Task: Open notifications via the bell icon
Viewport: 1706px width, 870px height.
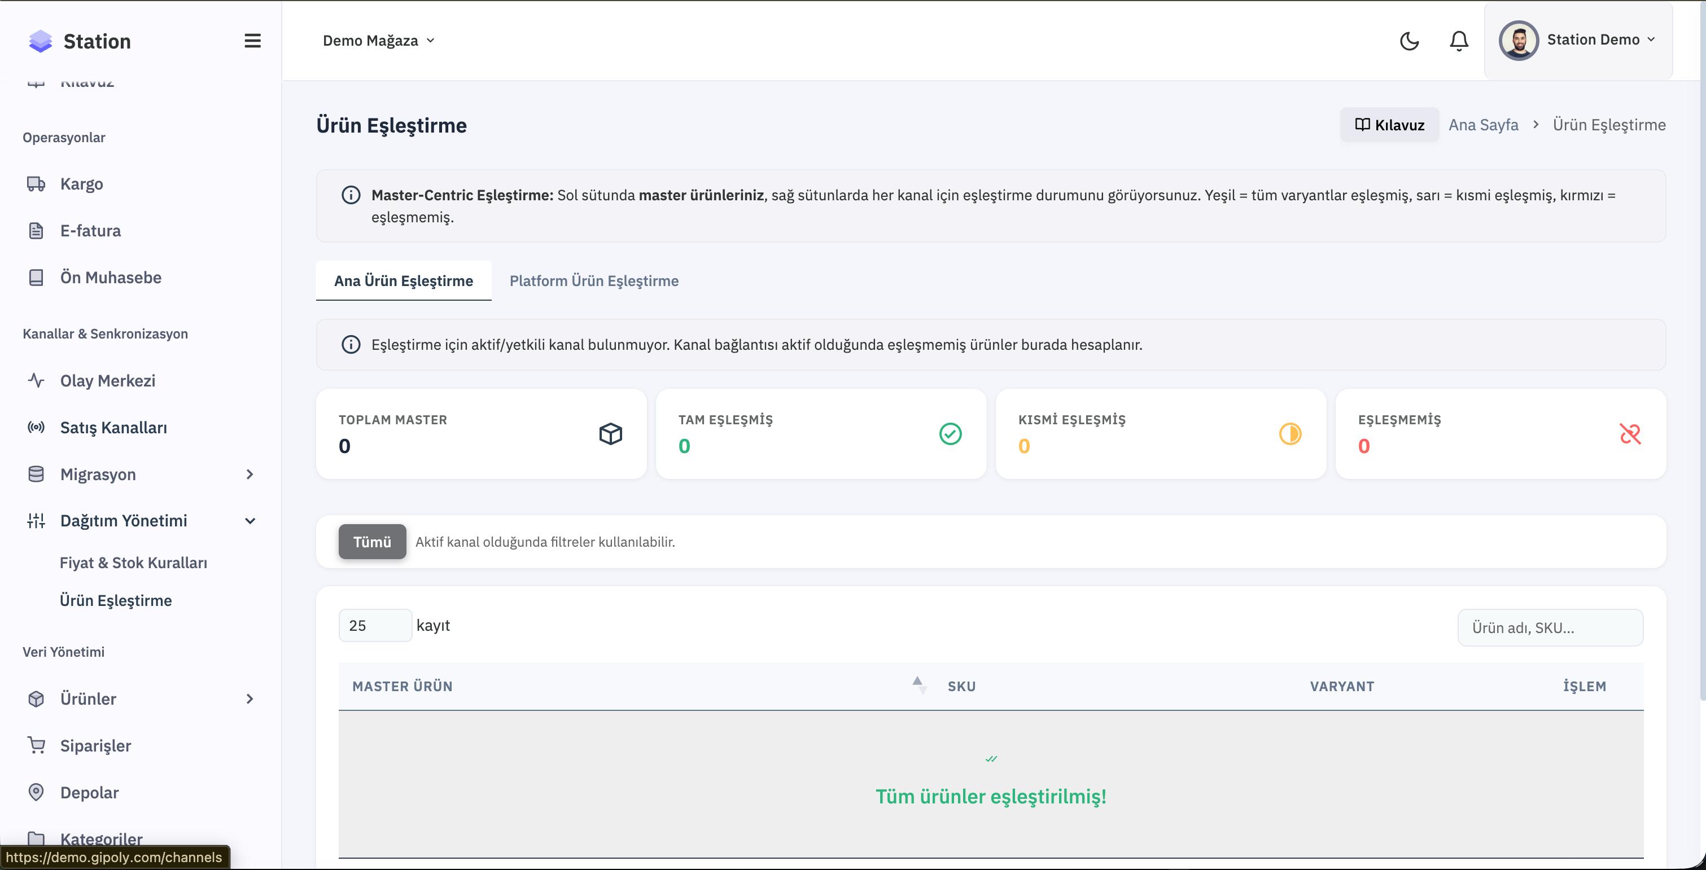Action: pyautogui.click(x=1459, y=41)
